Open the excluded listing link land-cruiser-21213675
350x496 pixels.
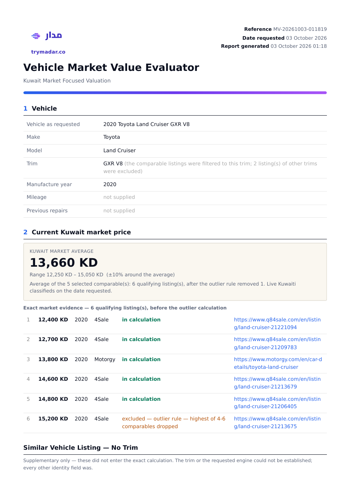pos(277,423)
